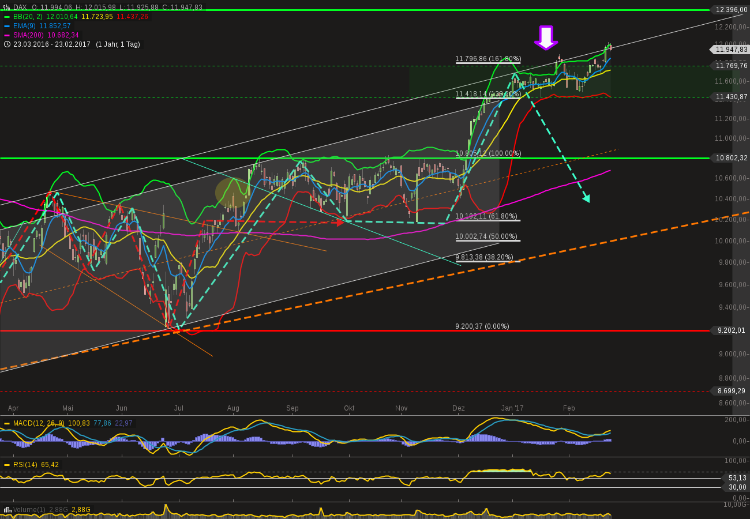Viewport: 750px width, 519px height.
Task: Click the Okt label on the time axis
Action: click(x=349, y=408)
